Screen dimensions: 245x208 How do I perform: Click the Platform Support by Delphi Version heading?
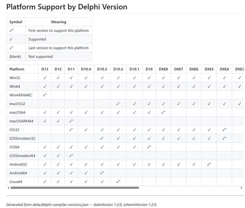click(x=67, y=7)
